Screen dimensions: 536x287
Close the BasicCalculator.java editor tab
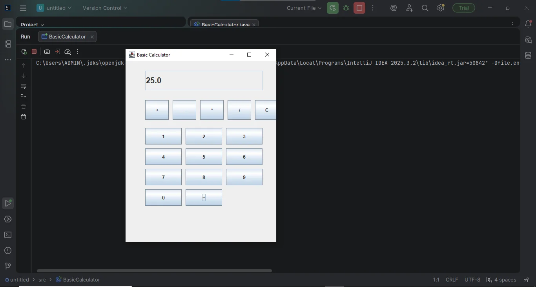pyautogui.click(x=254, y=25)
